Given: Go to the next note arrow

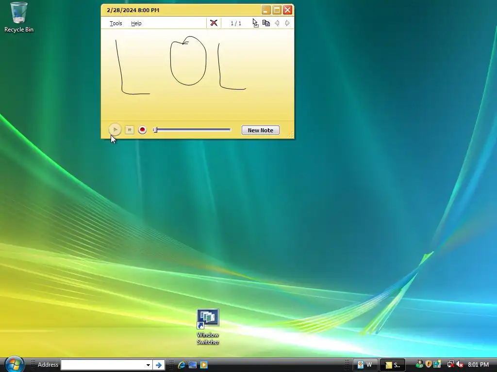Looking at the screenshot, I should tap(287, 23).
